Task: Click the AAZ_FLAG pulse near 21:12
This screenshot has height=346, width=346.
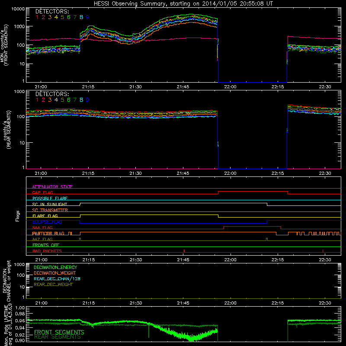Action: point(80,239)
